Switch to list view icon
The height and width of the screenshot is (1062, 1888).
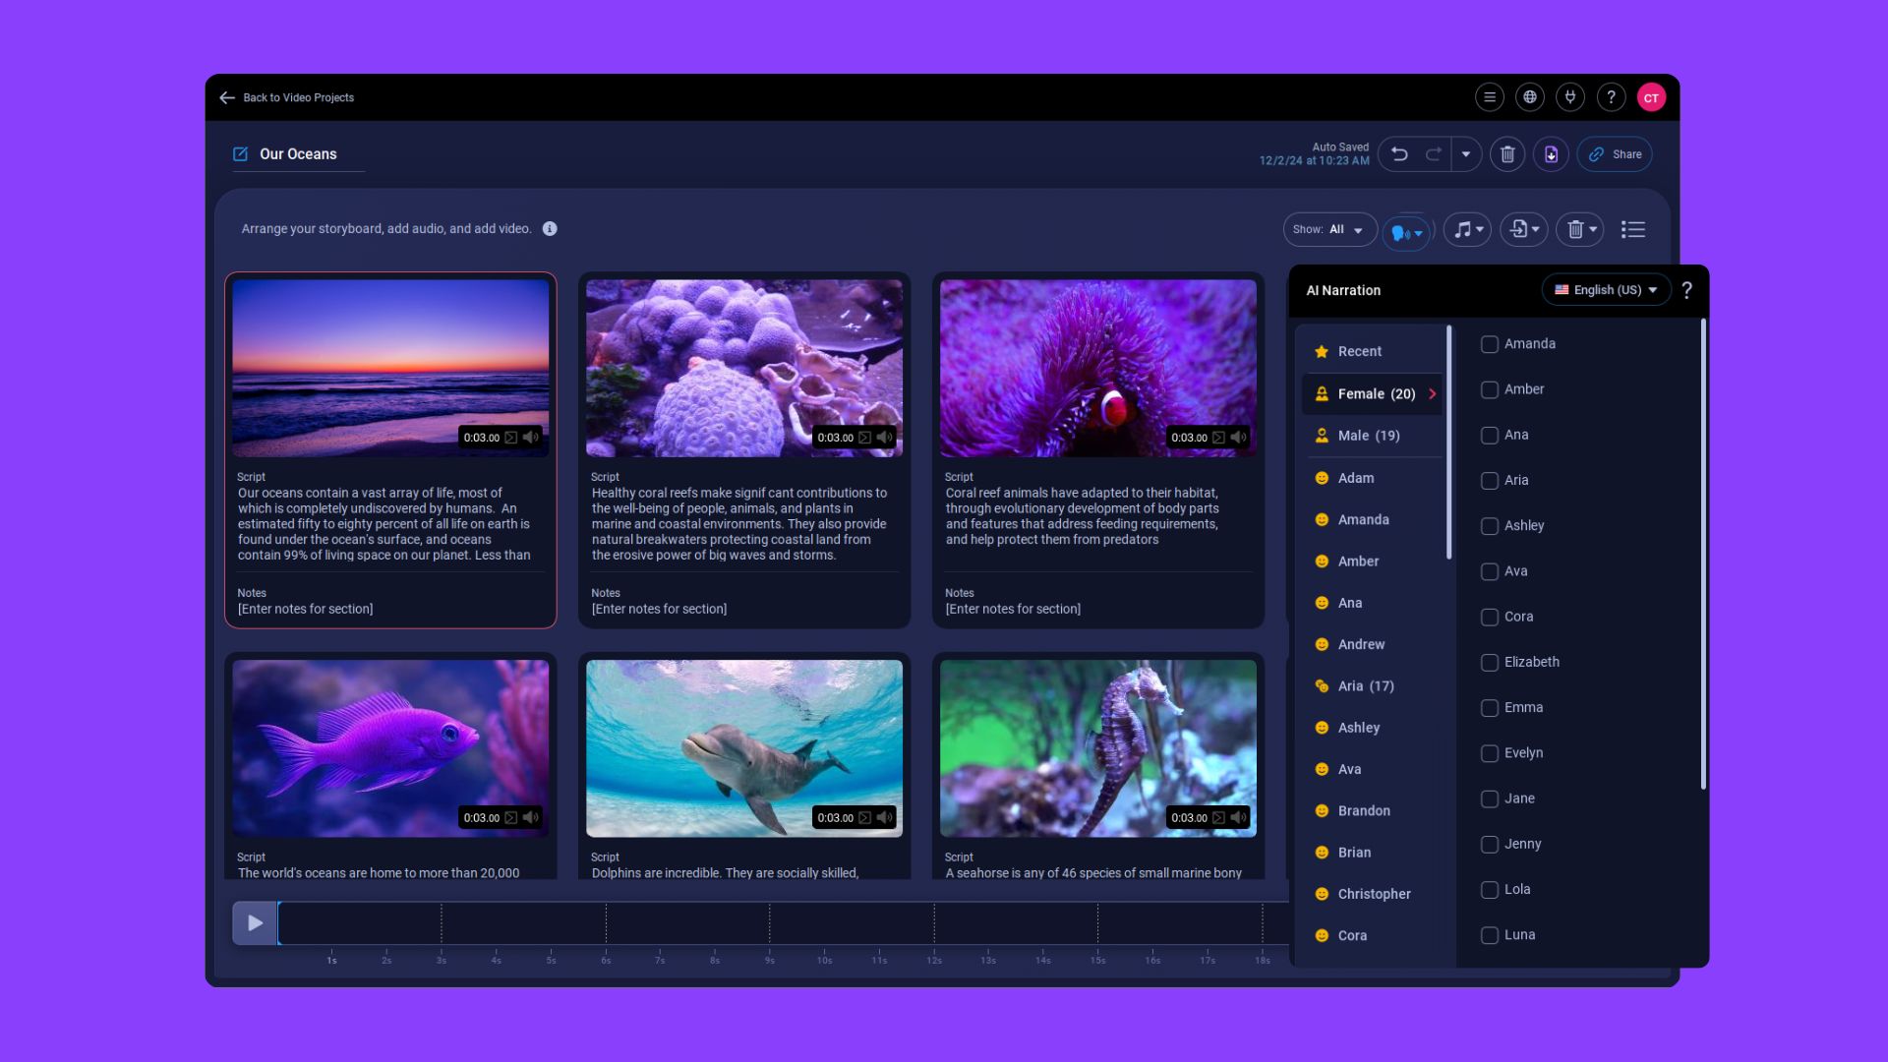(x=1633, y=229)
